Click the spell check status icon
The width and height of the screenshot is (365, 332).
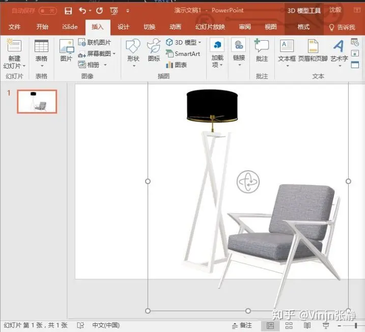pos(80,325)
